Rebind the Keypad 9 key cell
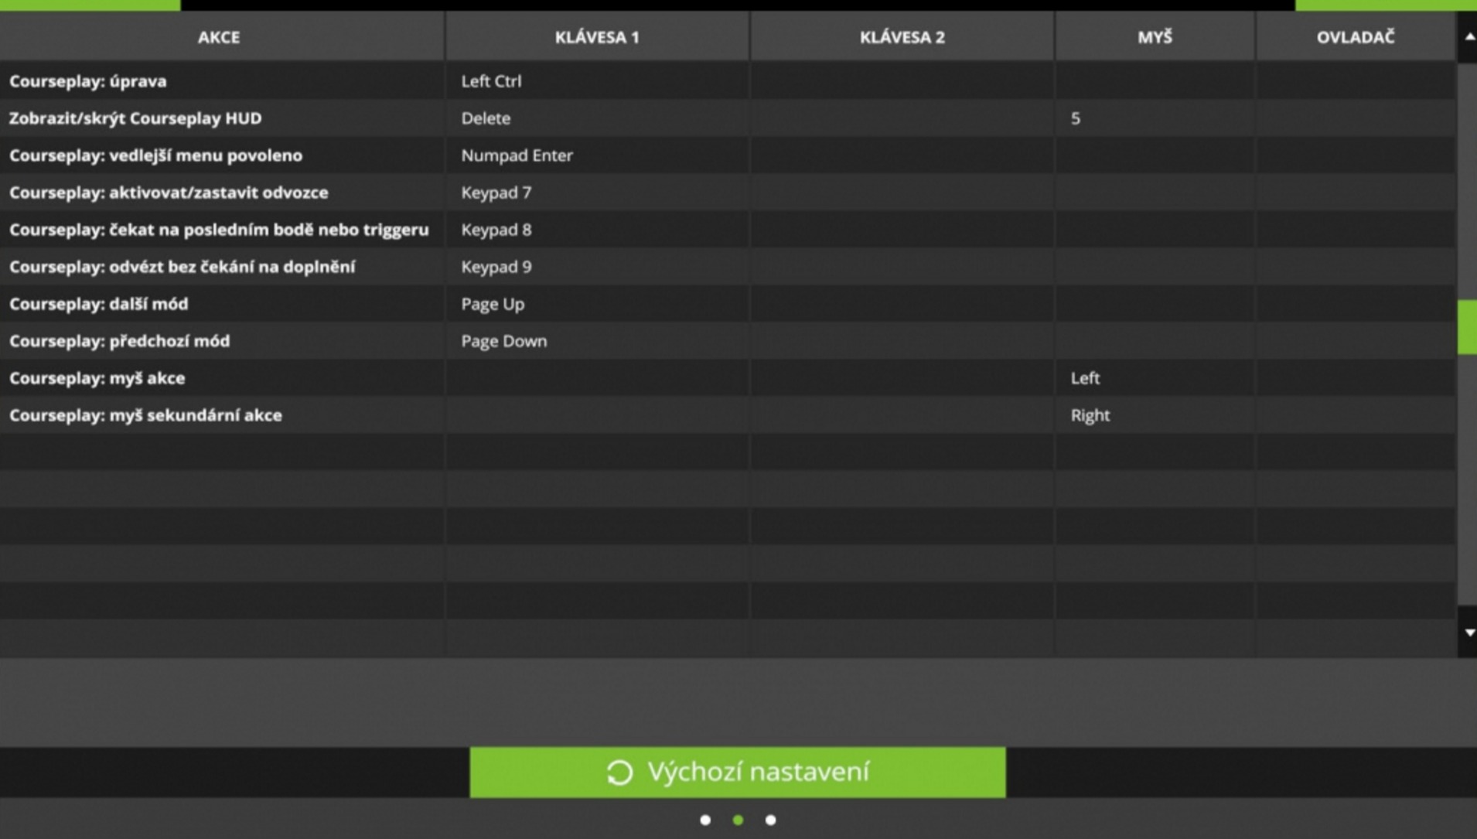Screen dimensions: 1477x839 click(x=596, y=267)
